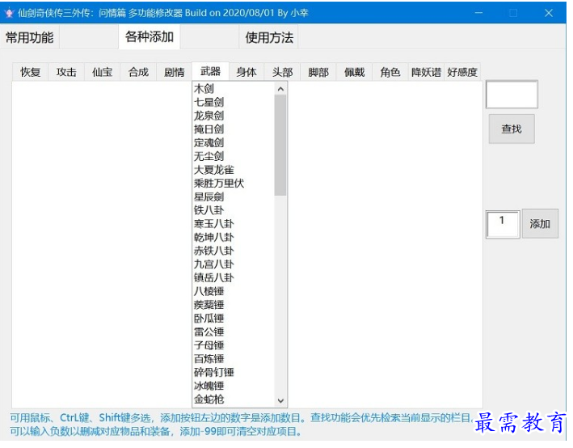Select 九宫八卦 in the weapon list
The width and height of the screenshot is (573, 448).
(x=214, y=264)
